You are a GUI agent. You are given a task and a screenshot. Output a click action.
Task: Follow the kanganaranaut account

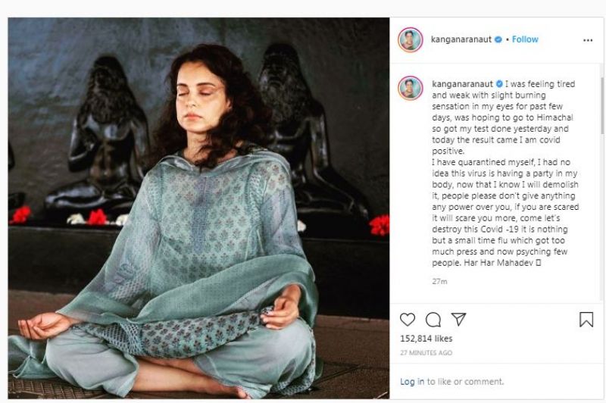click(x=525, y=39)
